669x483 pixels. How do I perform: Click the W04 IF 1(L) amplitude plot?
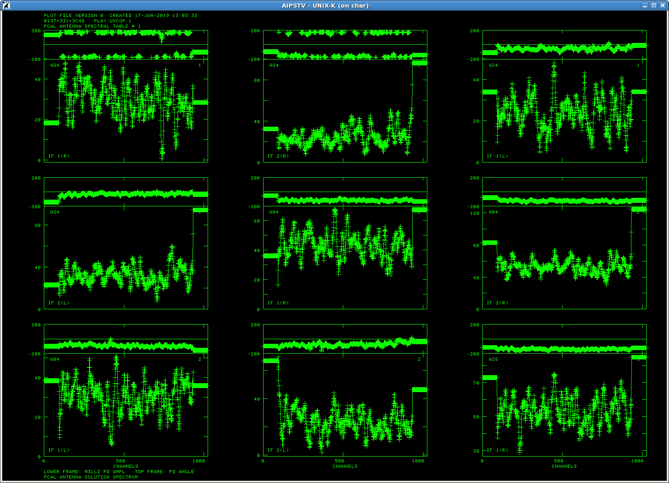coord(126,405)
